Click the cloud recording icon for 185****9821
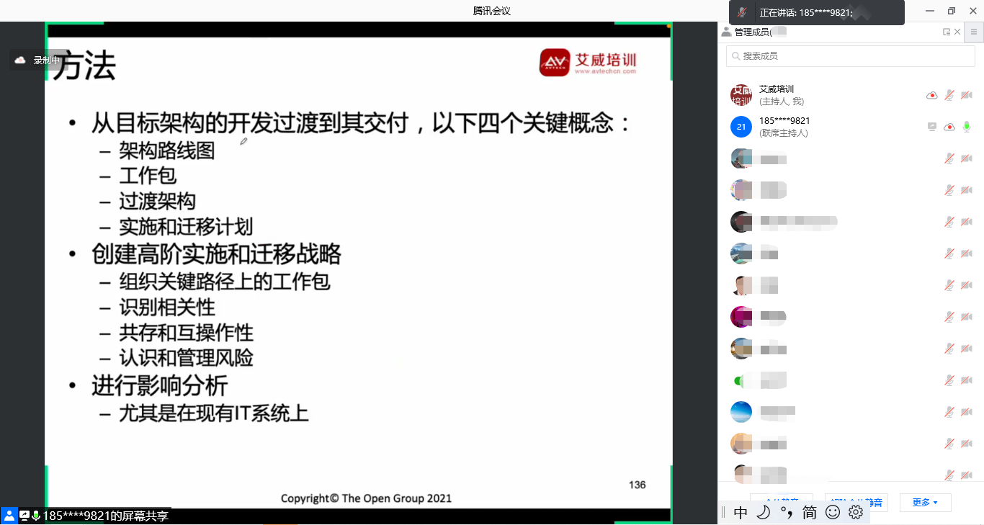This screenshot has height=525, width=984. [949, 127]
